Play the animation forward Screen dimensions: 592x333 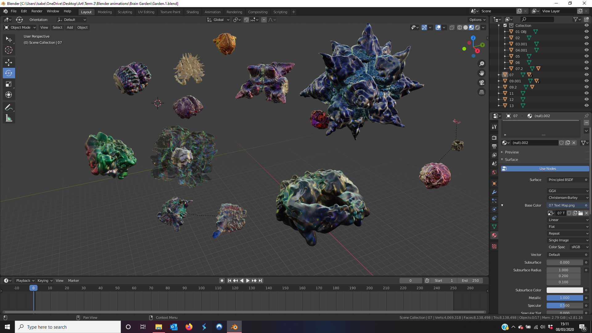pos(248,281)
